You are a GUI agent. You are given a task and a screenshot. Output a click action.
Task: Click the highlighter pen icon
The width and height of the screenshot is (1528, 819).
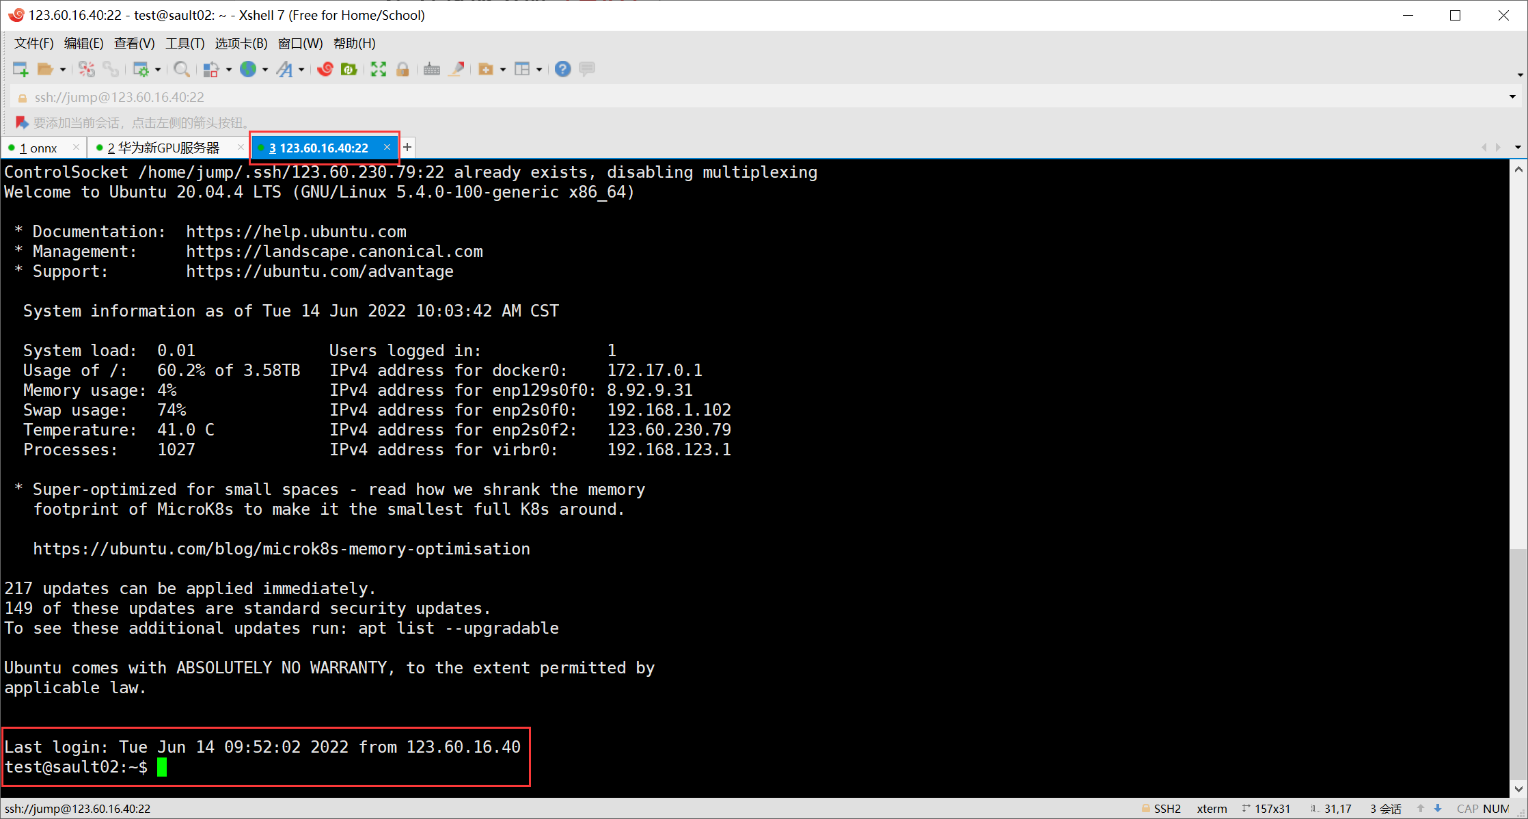[x=456, y=69]
